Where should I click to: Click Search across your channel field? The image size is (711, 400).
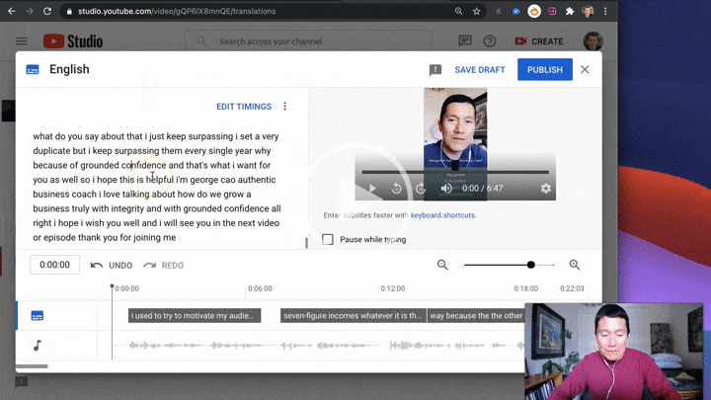pos(308,41)
